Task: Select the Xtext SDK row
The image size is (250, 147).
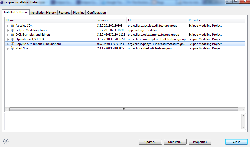Action: [125, 48]
